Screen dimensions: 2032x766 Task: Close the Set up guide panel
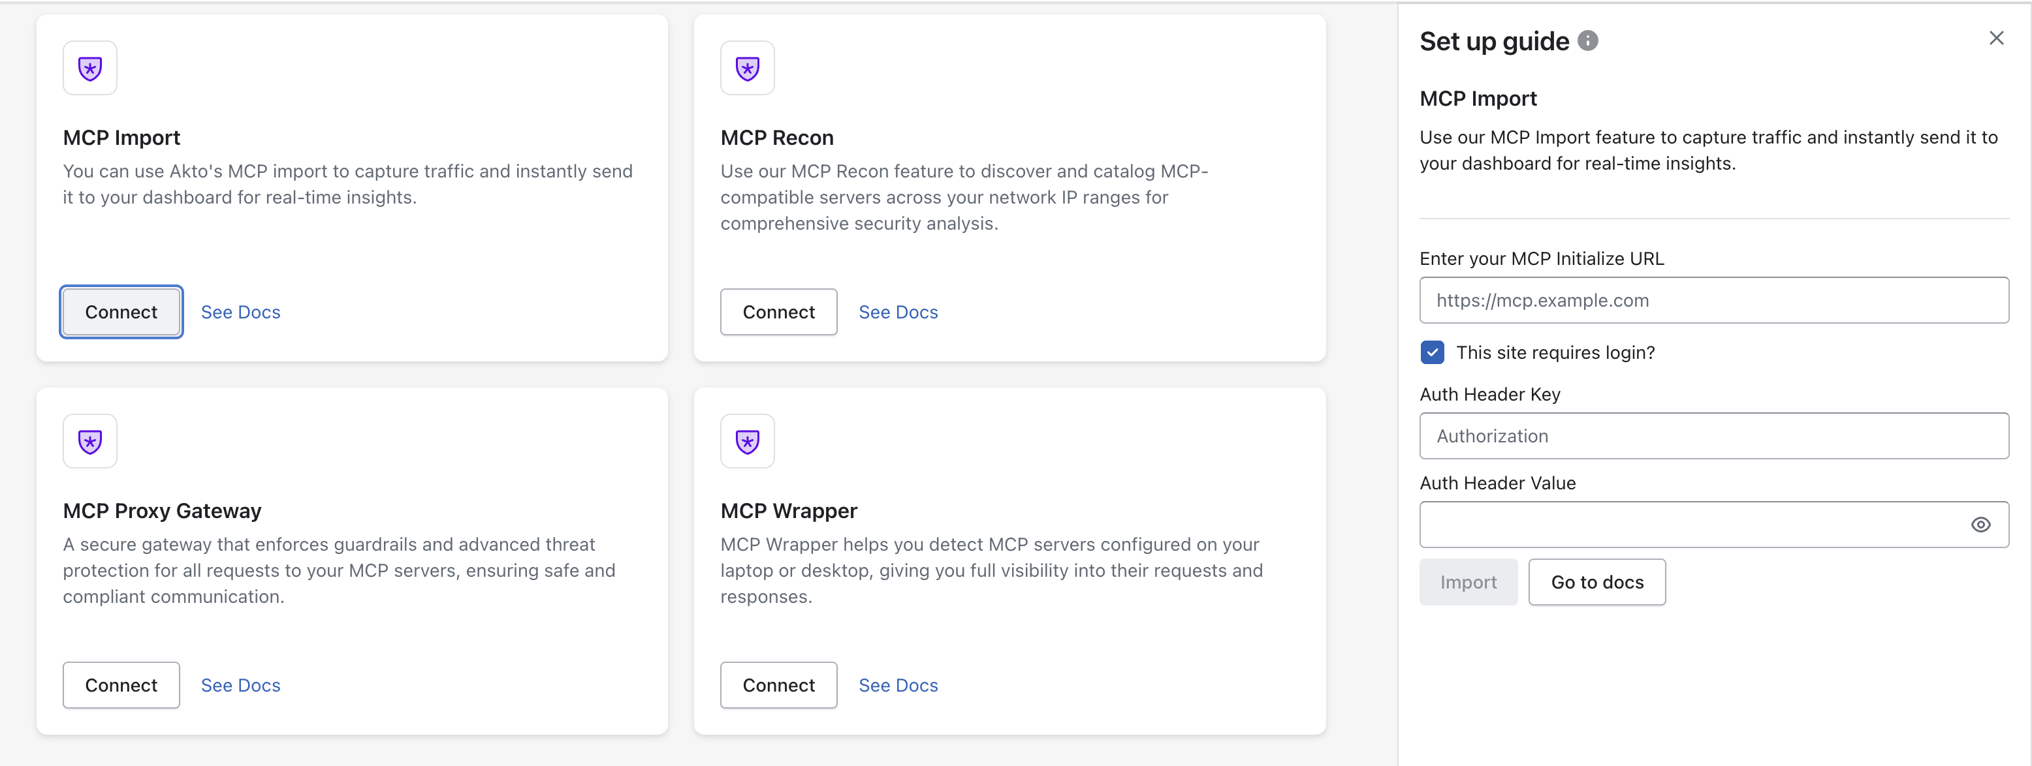tap(1995, 38)
